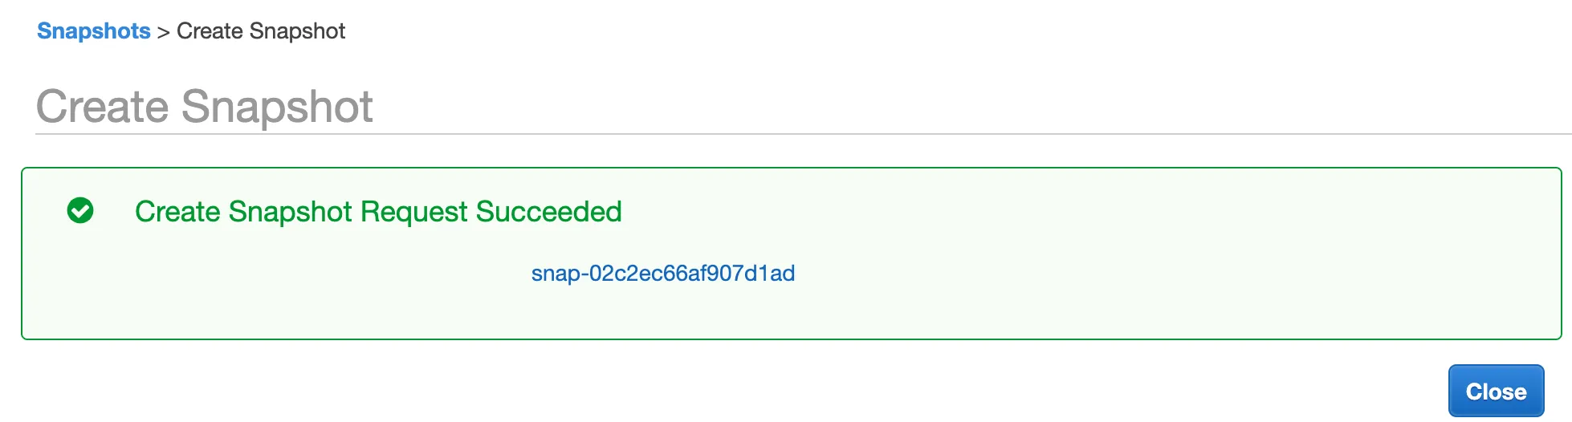The height and width of the screenshot is (422, 1572).
Task: View the newly created snapshot ID
Action: (662, 274)
